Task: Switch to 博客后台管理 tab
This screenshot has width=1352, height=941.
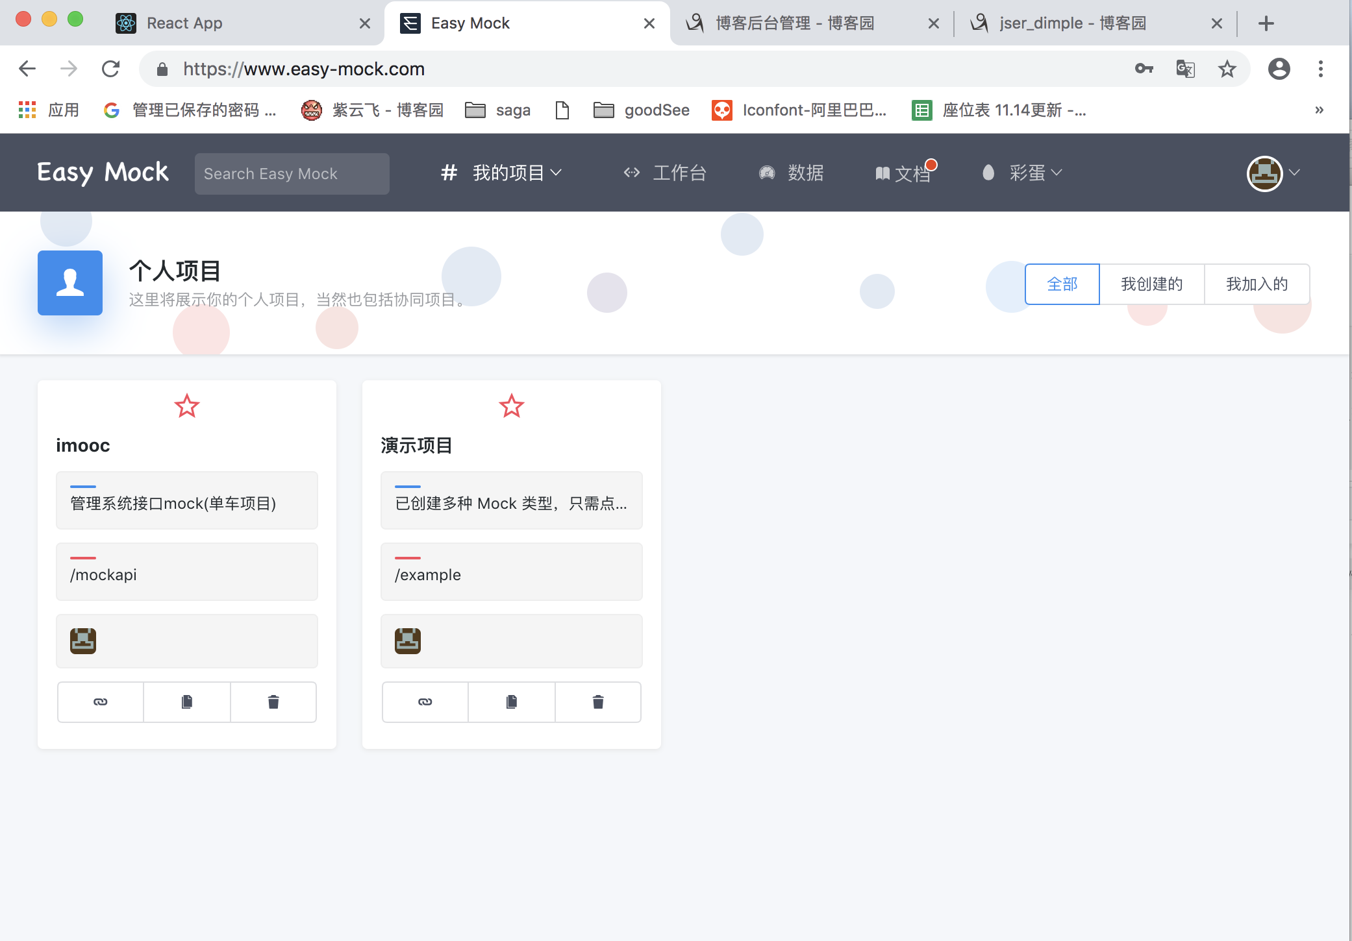Action: pos(795,23)
